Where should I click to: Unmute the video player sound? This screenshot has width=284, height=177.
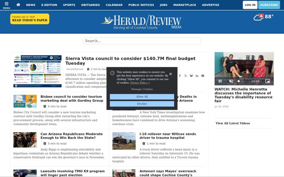pos(231,81)
